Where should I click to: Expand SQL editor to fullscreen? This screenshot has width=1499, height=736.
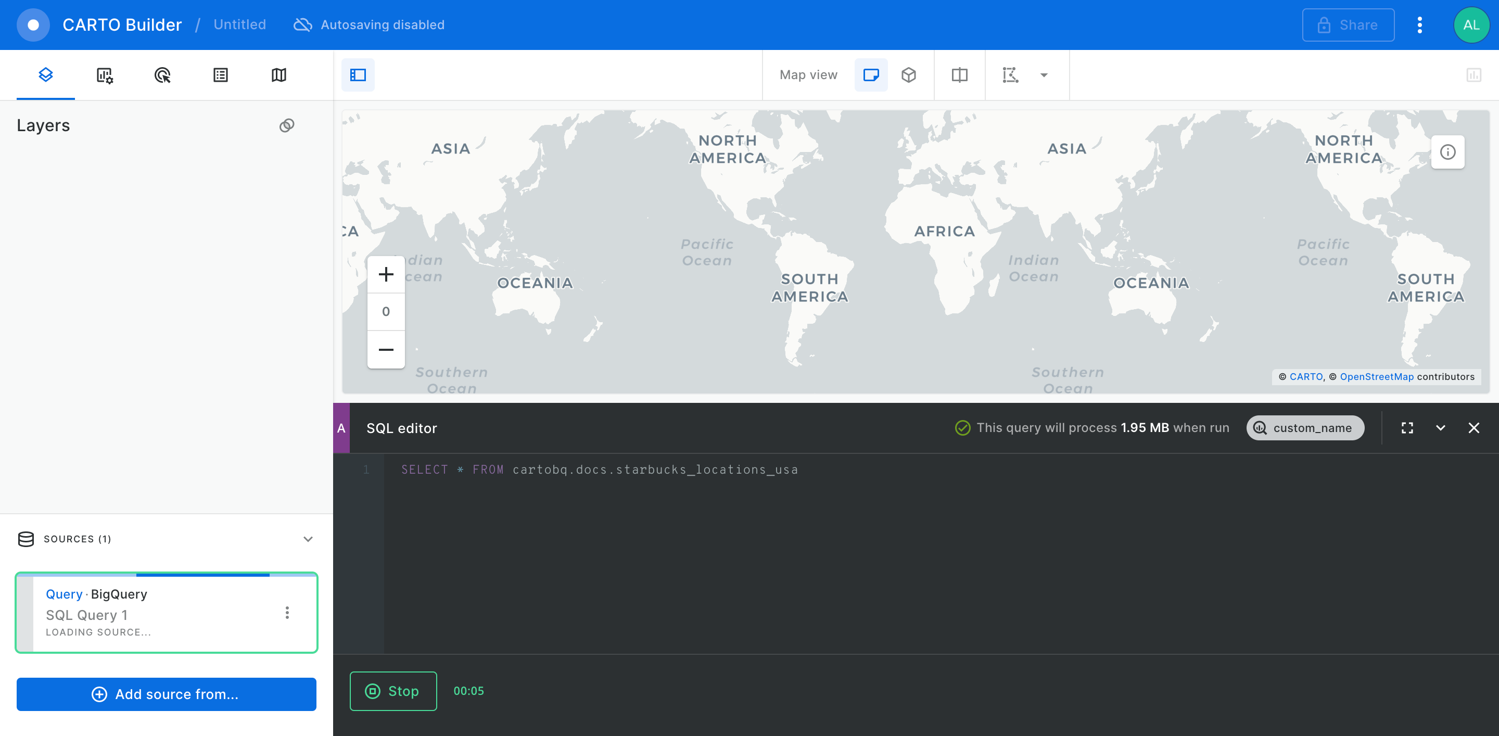tap(1407, 428)
